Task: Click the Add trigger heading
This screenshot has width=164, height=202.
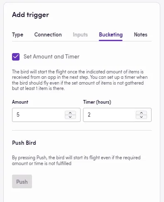Action: 30,15
